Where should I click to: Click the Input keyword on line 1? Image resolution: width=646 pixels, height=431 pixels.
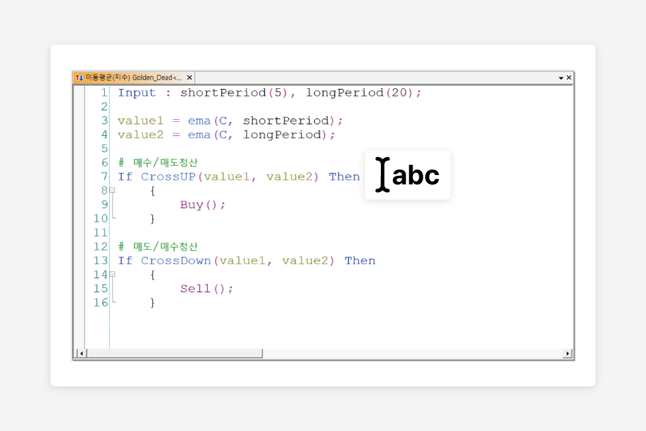pos(137,93)
